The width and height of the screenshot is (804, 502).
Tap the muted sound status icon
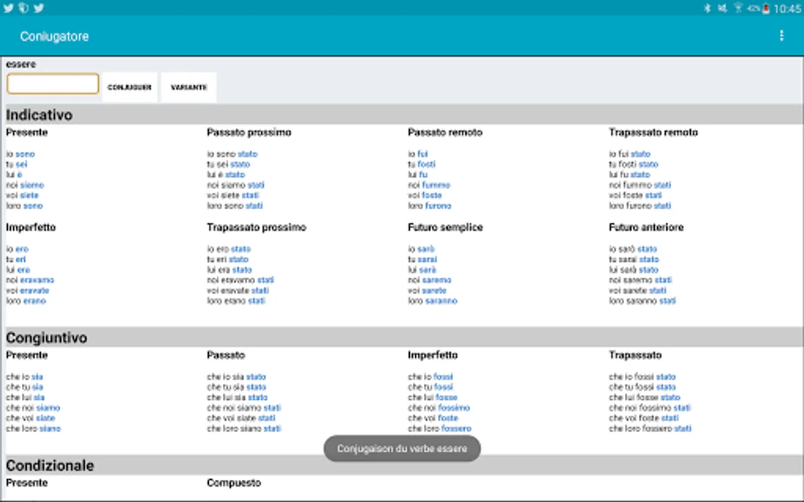pyautogui.click(x=722, y=8)
